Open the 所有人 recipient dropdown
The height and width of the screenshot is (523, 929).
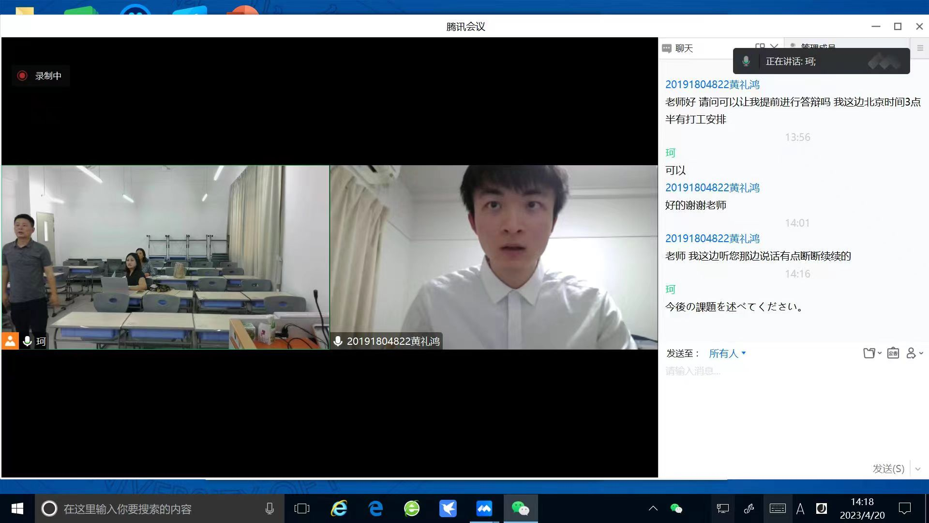727,354
